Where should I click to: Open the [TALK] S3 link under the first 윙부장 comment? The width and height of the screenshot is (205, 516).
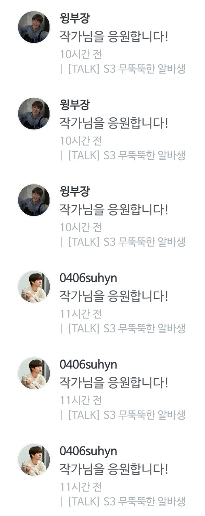[x=127, y=69]
